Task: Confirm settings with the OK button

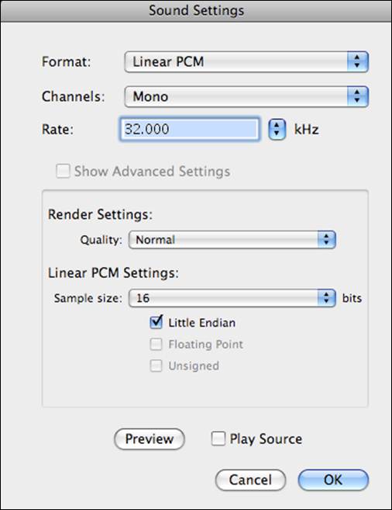Action: tap(333, 480)
